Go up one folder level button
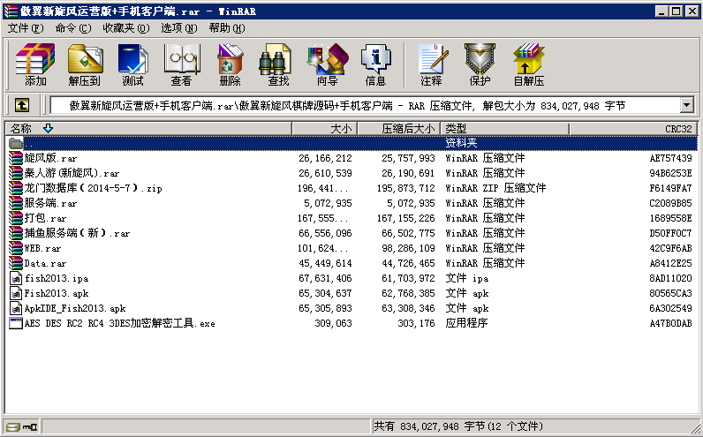703x437 pixels. (x=21, y=105)
